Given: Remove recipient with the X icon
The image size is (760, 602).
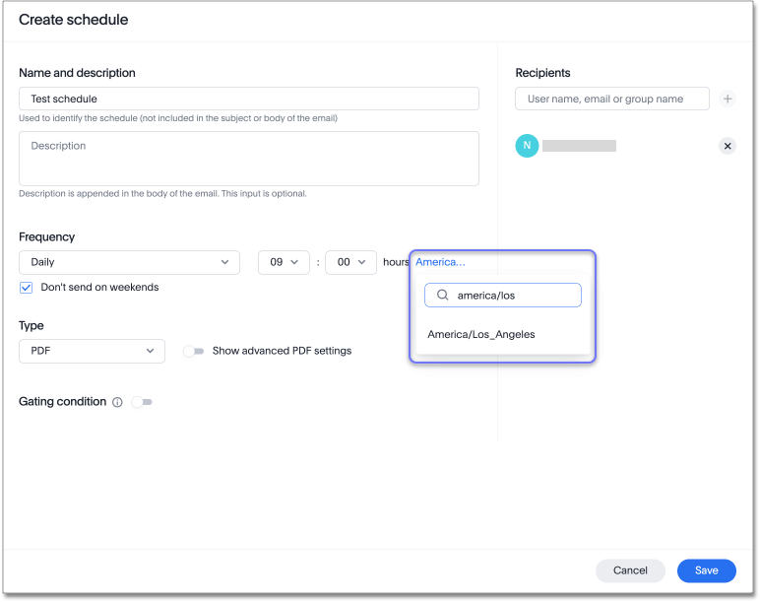Looking at the screenshot, I should click(728, 146).
